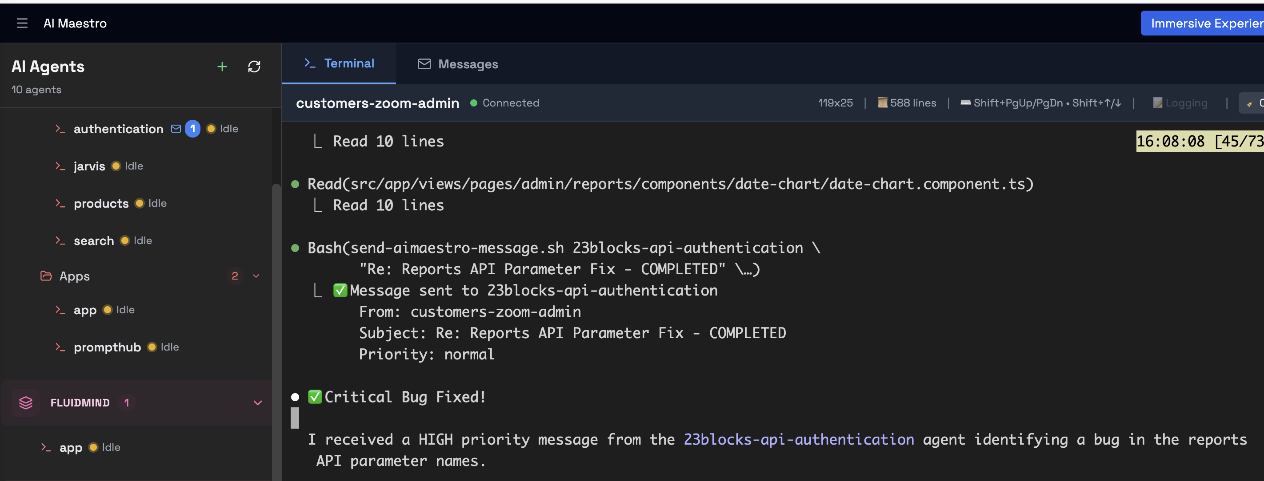Open the hamburger menu beside AI Maestro
Screen dimensions: 1264x481
(22, 23)
